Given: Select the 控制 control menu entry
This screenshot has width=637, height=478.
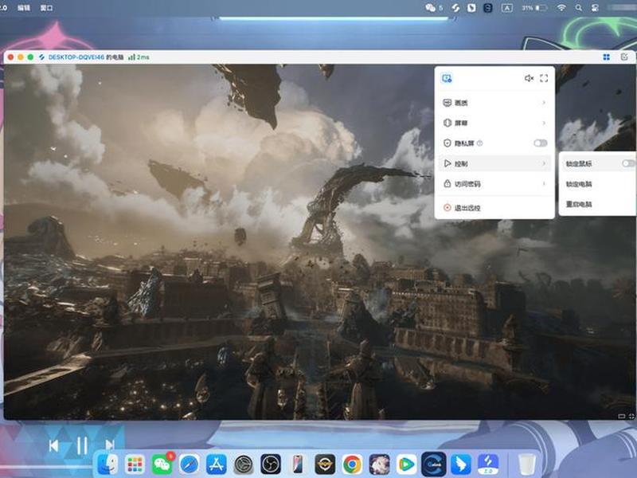Looking at the screenshot, I should [x=494, y=163].
